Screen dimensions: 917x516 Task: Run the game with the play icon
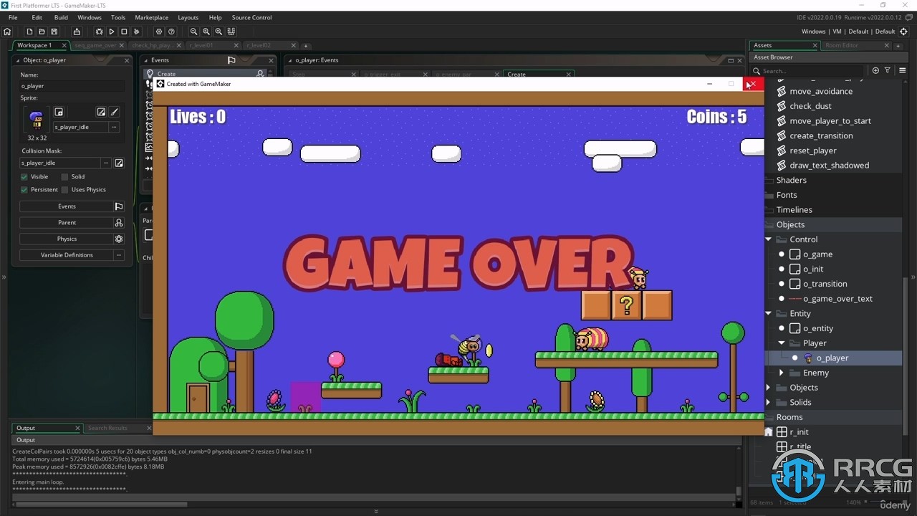(x=111, y=32)
